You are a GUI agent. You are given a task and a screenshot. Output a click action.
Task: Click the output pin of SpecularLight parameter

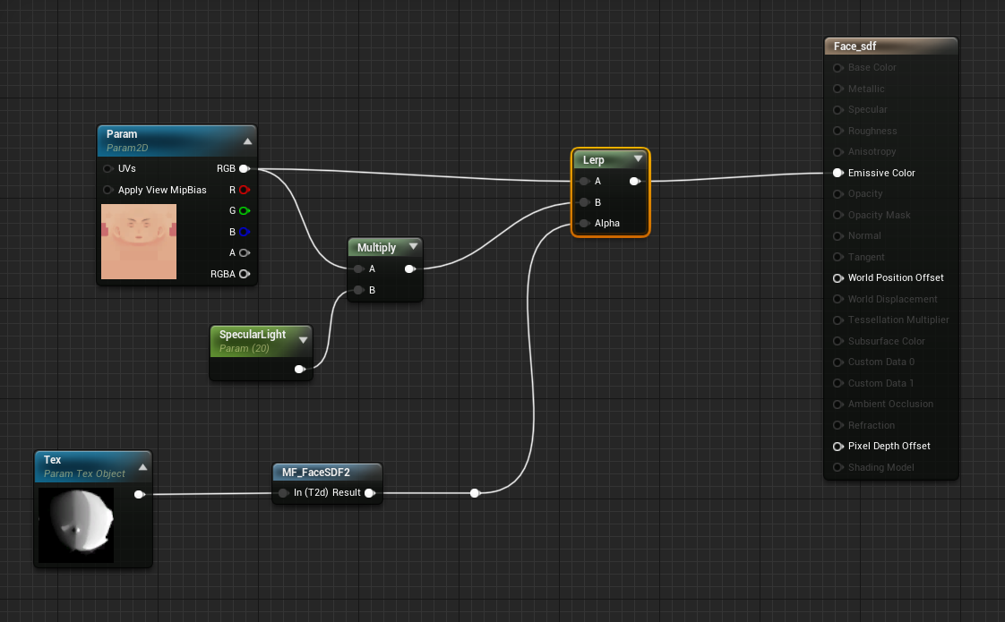299,369
